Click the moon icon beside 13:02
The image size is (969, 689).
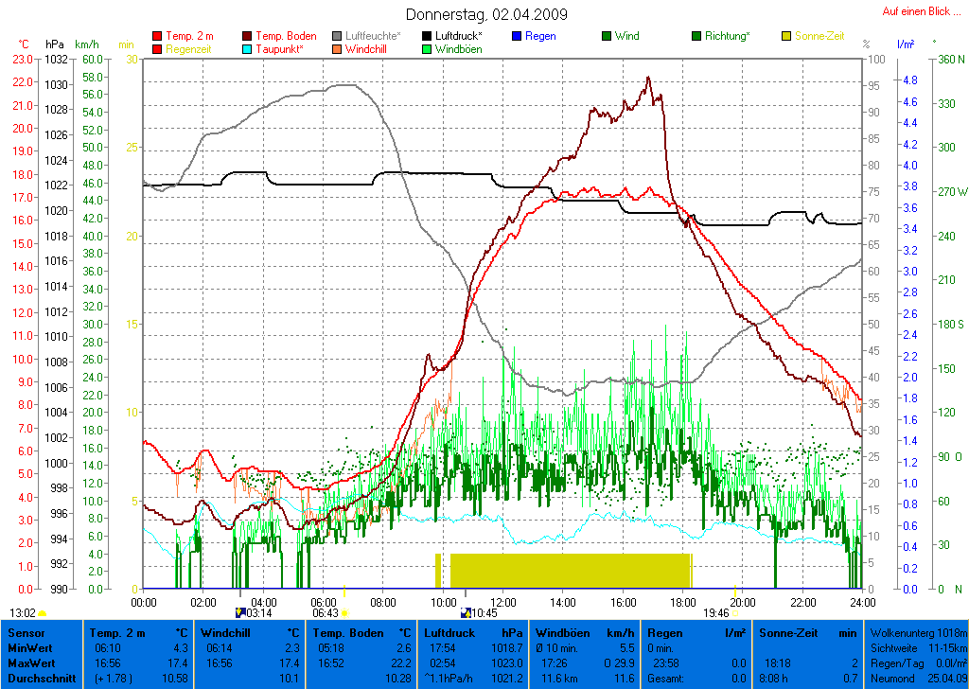(42, 613)
